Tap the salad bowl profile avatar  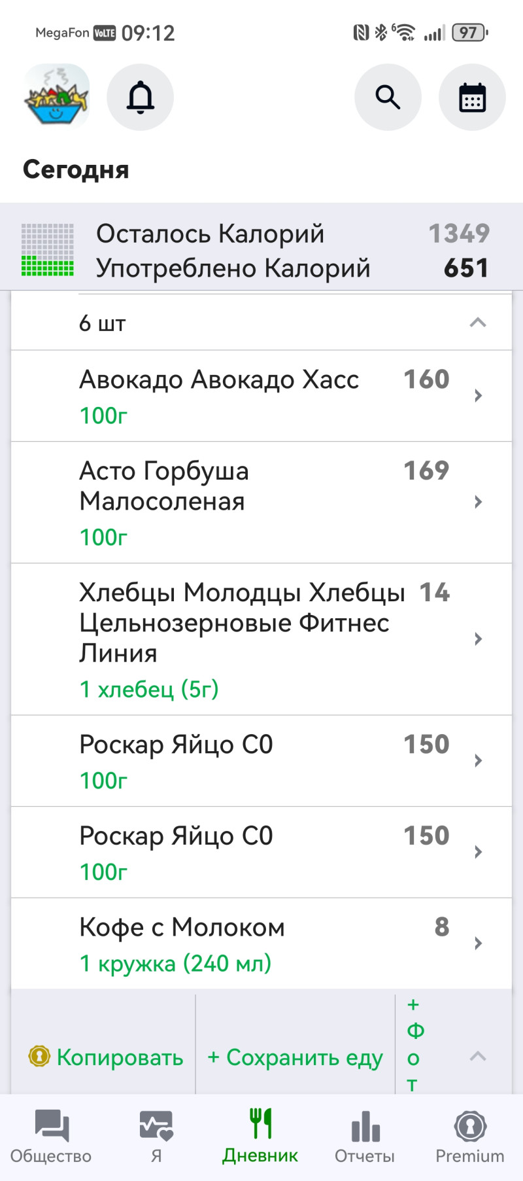click(x=56, y=97)
